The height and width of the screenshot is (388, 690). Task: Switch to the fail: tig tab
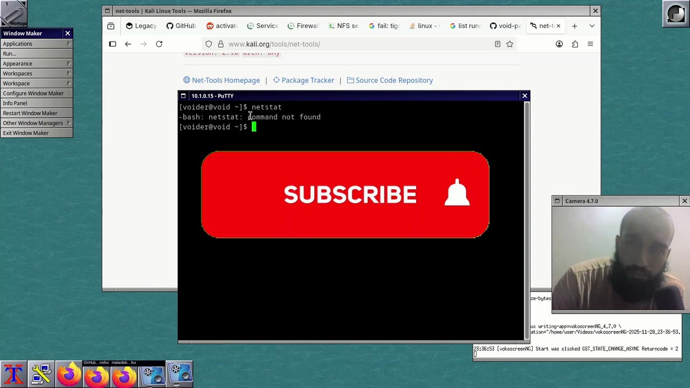point(383,26)
